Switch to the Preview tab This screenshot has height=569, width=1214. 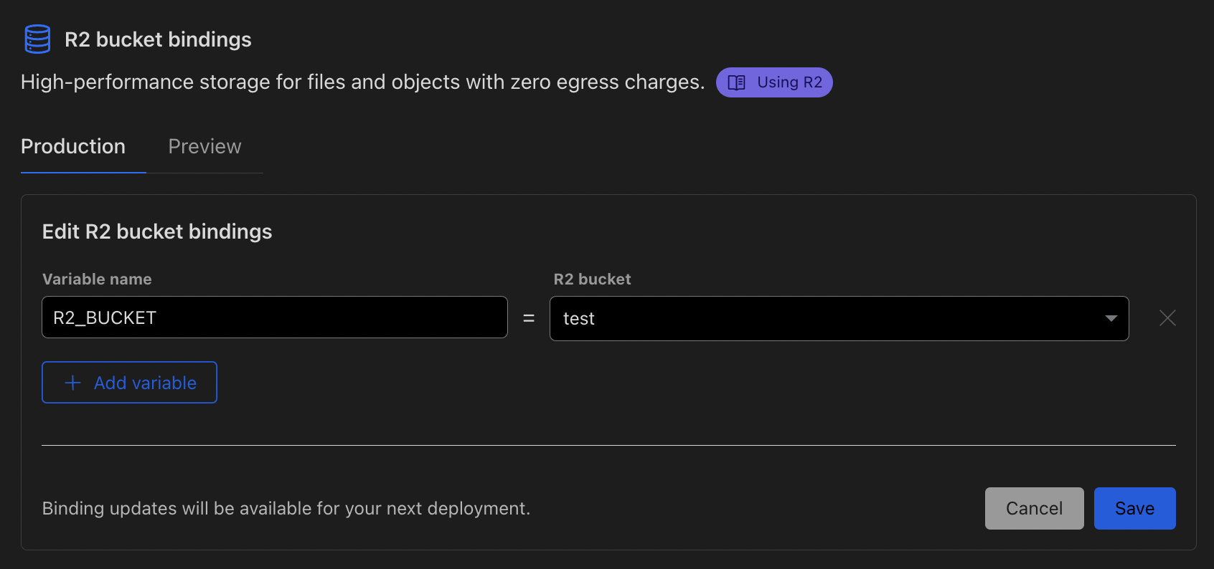tap(204, 147)
